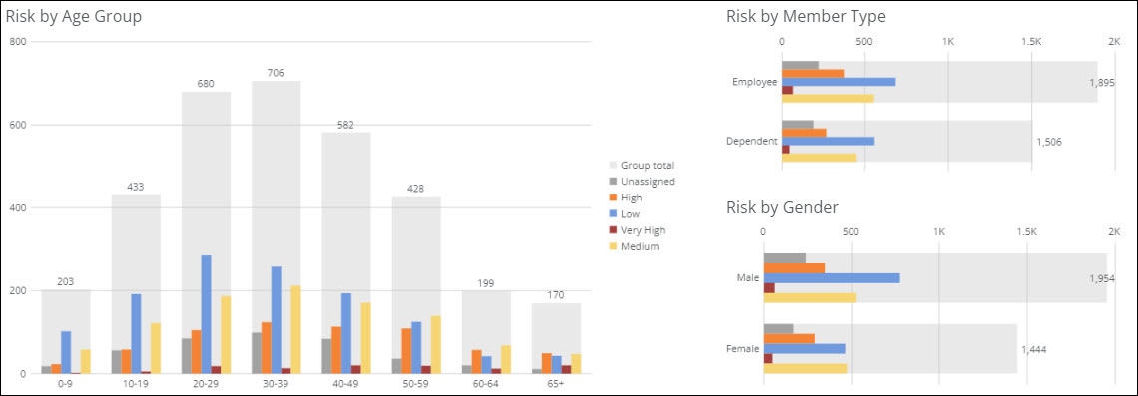This screenshot has height=396, width=1138.
Task: Click the 1,506 Dependent total value
Action: [x=1049, y=142]
